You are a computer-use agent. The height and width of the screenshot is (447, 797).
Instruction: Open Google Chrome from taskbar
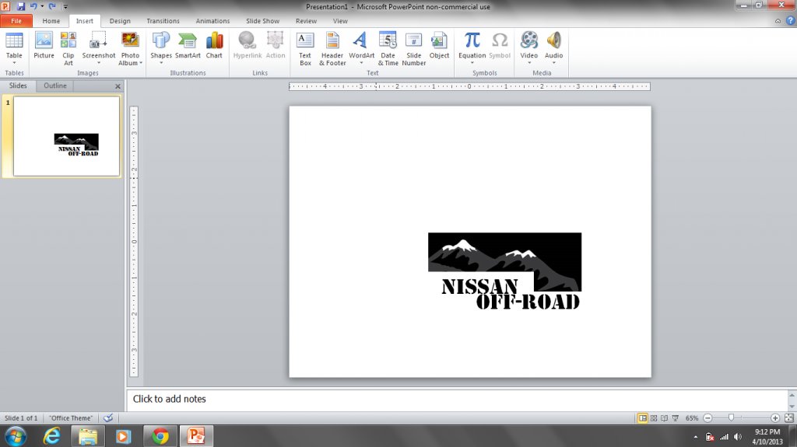point(160,436)
